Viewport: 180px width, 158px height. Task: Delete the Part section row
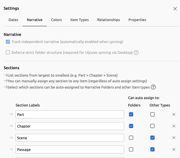(x=174, y=114)
